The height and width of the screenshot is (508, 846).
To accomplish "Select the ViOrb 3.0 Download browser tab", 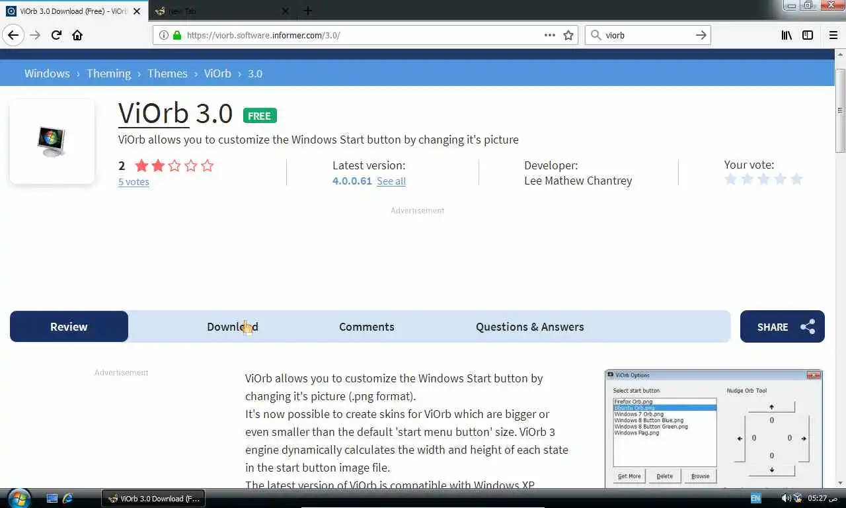I will 74,11.
